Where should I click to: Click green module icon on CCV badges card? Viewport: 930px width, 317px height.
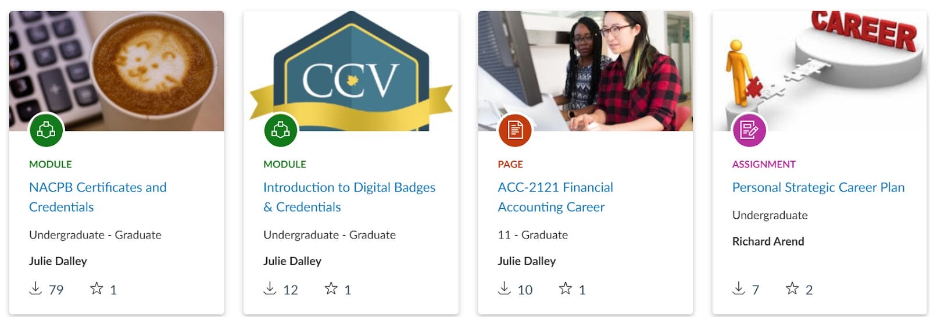click(281, 130)
